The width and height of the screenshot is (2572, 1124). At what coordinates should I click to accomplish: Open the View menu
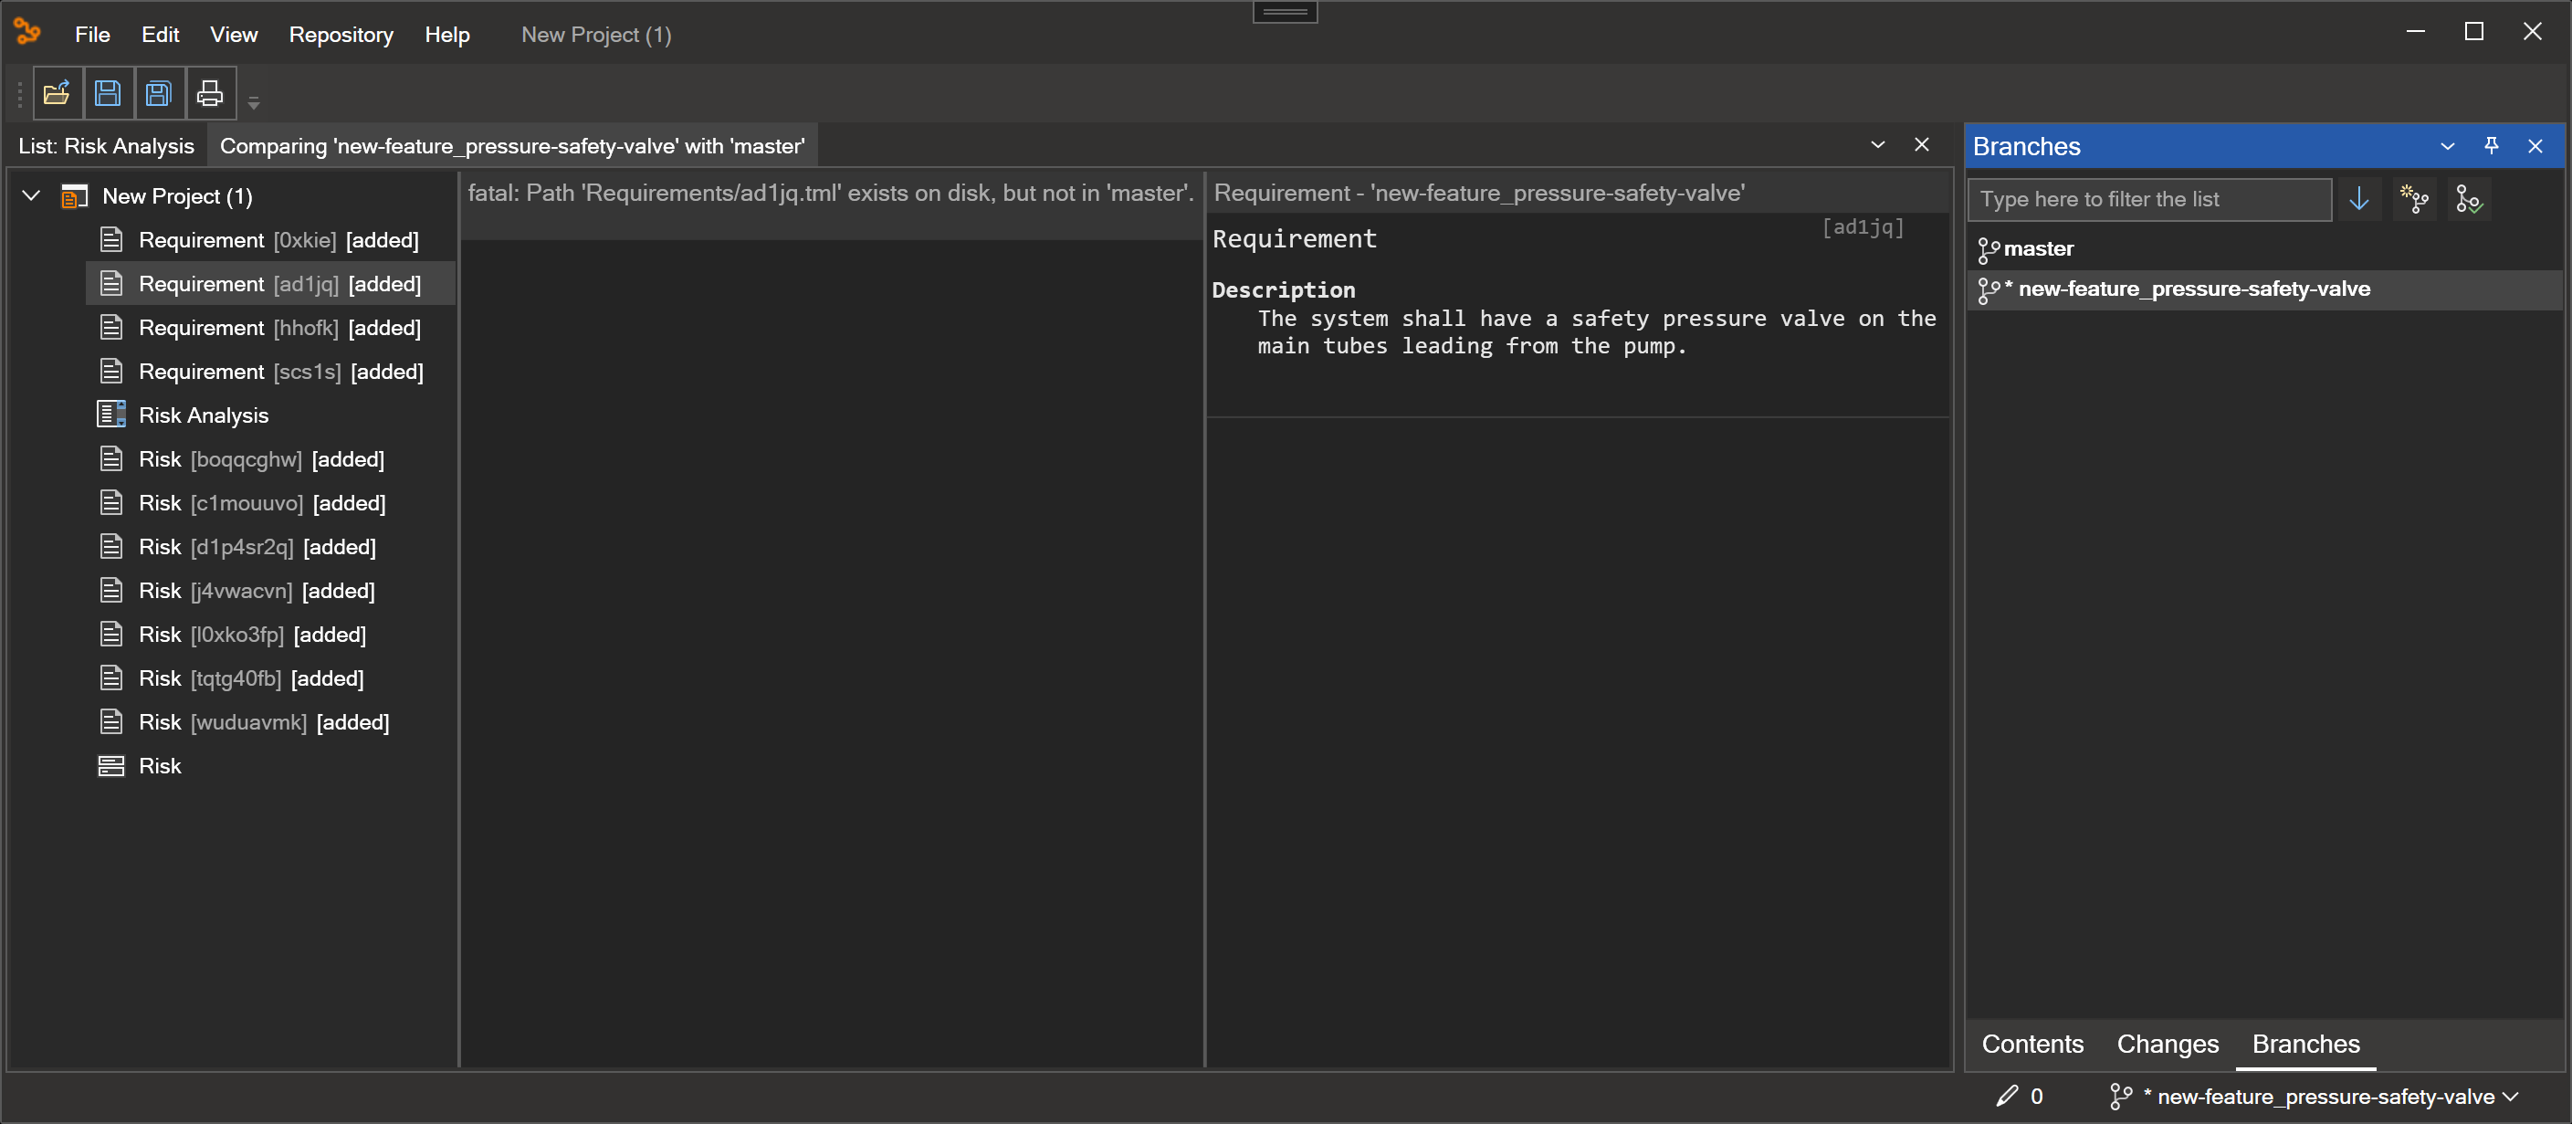pos(234,35)
